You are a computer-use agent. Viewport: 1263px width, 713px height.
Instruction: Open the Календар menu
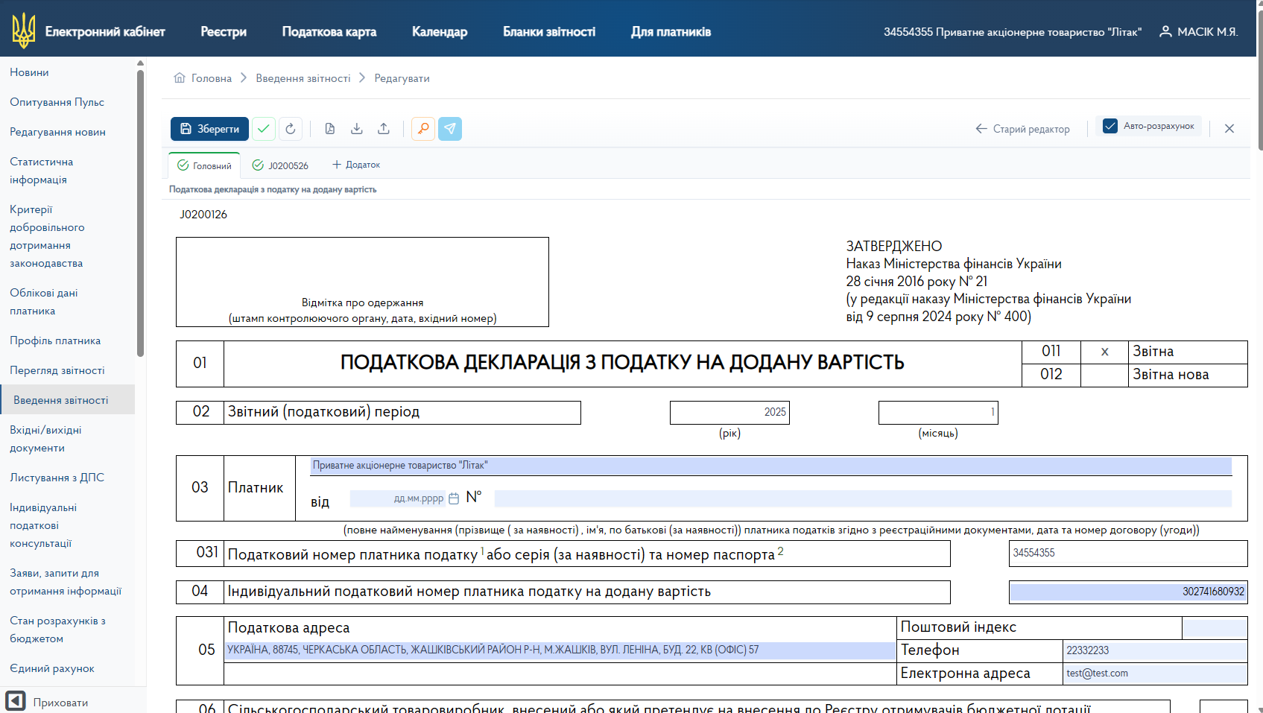440,31
